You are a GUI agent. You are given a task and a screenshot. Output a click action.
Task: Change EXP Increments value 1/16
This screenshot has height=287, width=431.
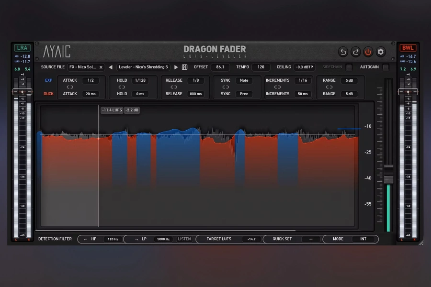303,80
